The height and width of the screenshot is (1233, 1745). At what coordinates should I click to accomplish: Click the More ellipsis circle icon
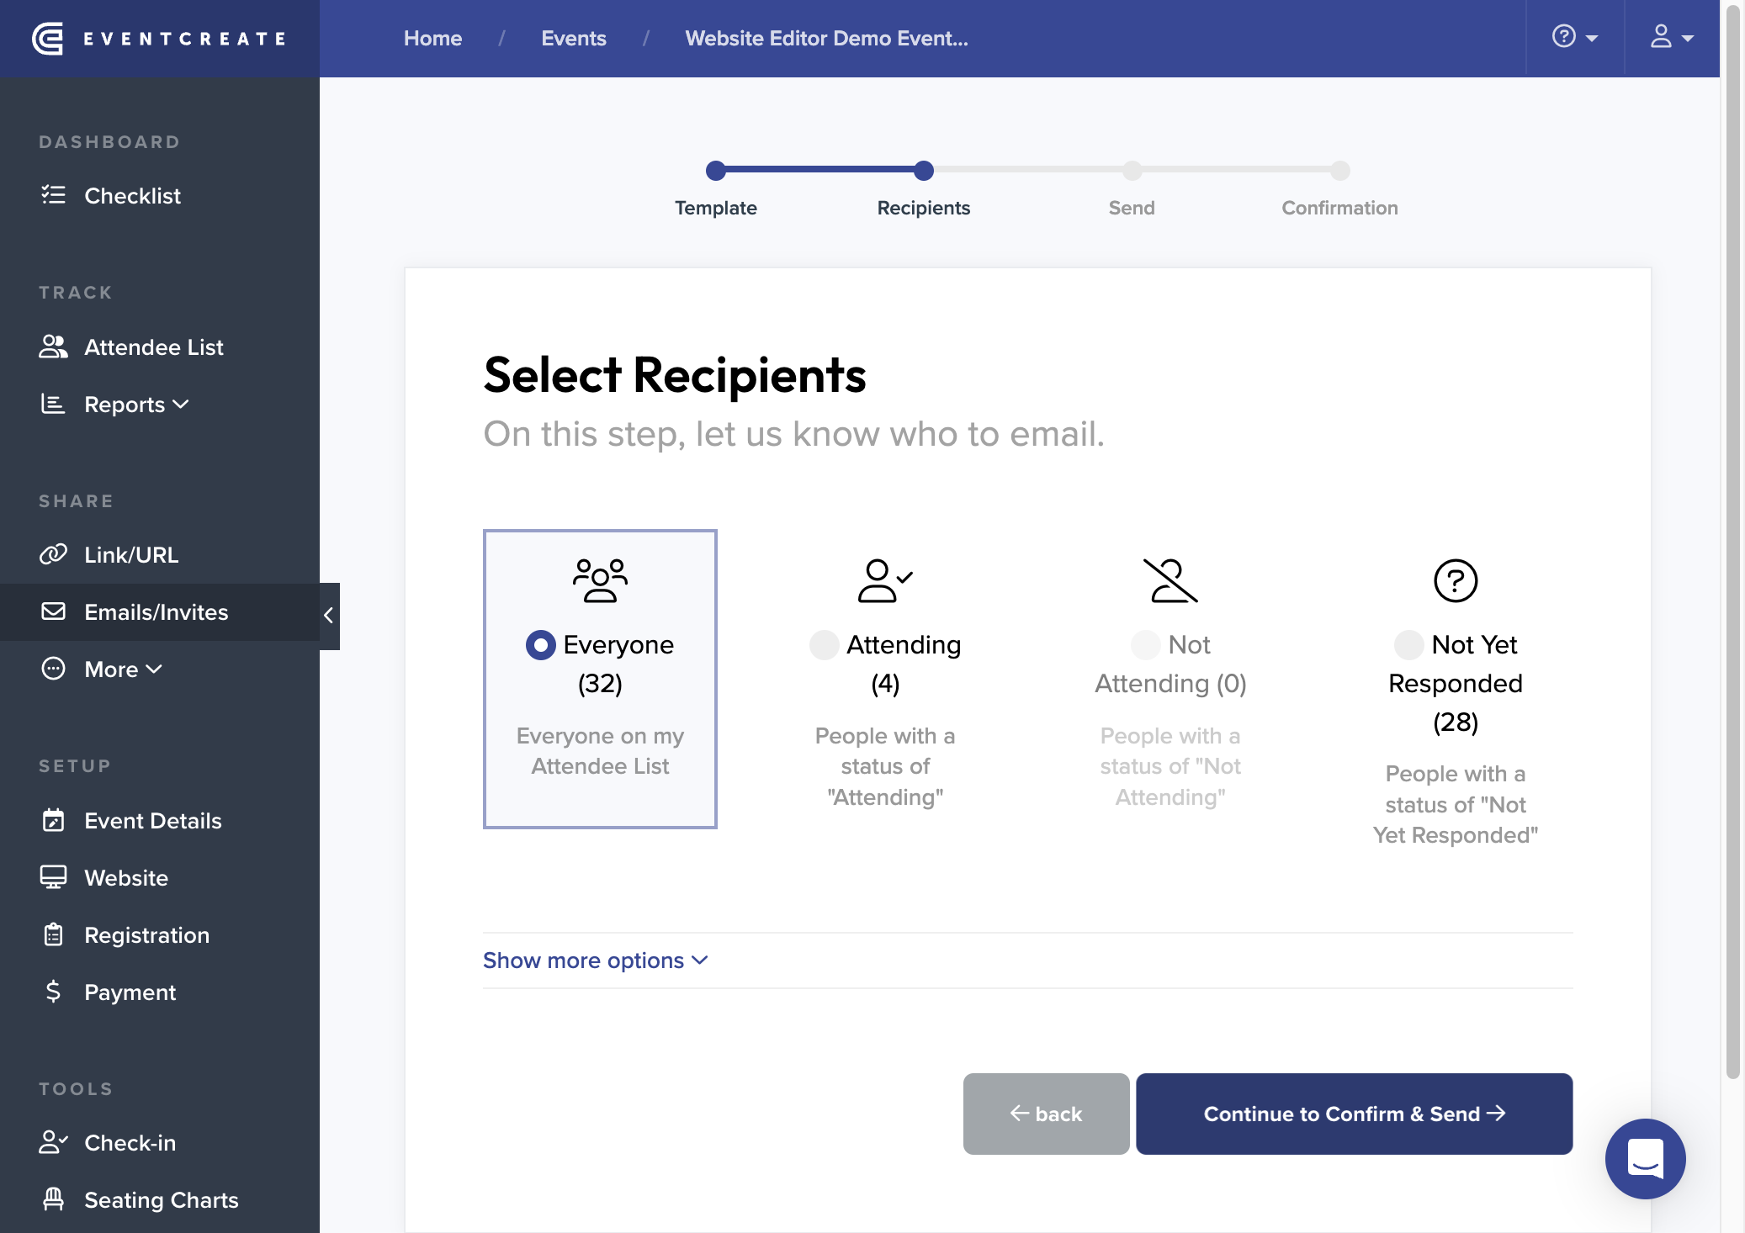pos(54,669)
